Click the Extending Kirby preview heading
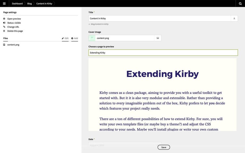Viewport: 245px width, 153px height. [162, 74]
